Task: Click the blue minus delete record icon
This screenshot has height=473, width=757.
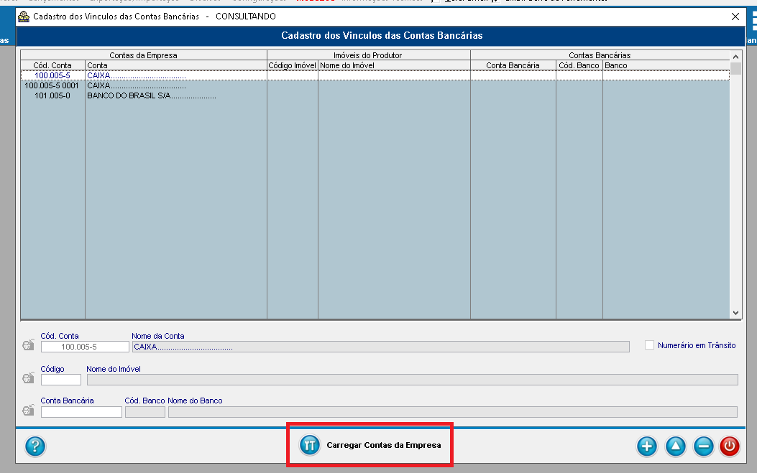Action: (703, 446)
